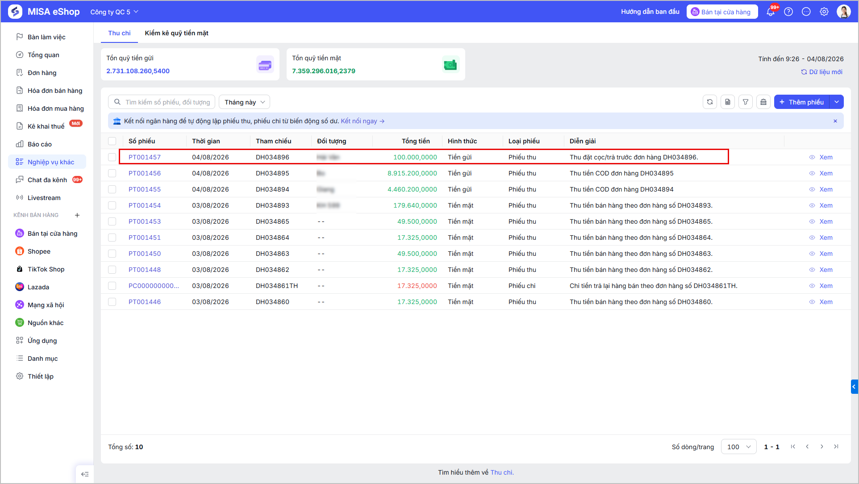Click the notification bell icon
This screenshot has height=484, width=859.
point(771,12)
